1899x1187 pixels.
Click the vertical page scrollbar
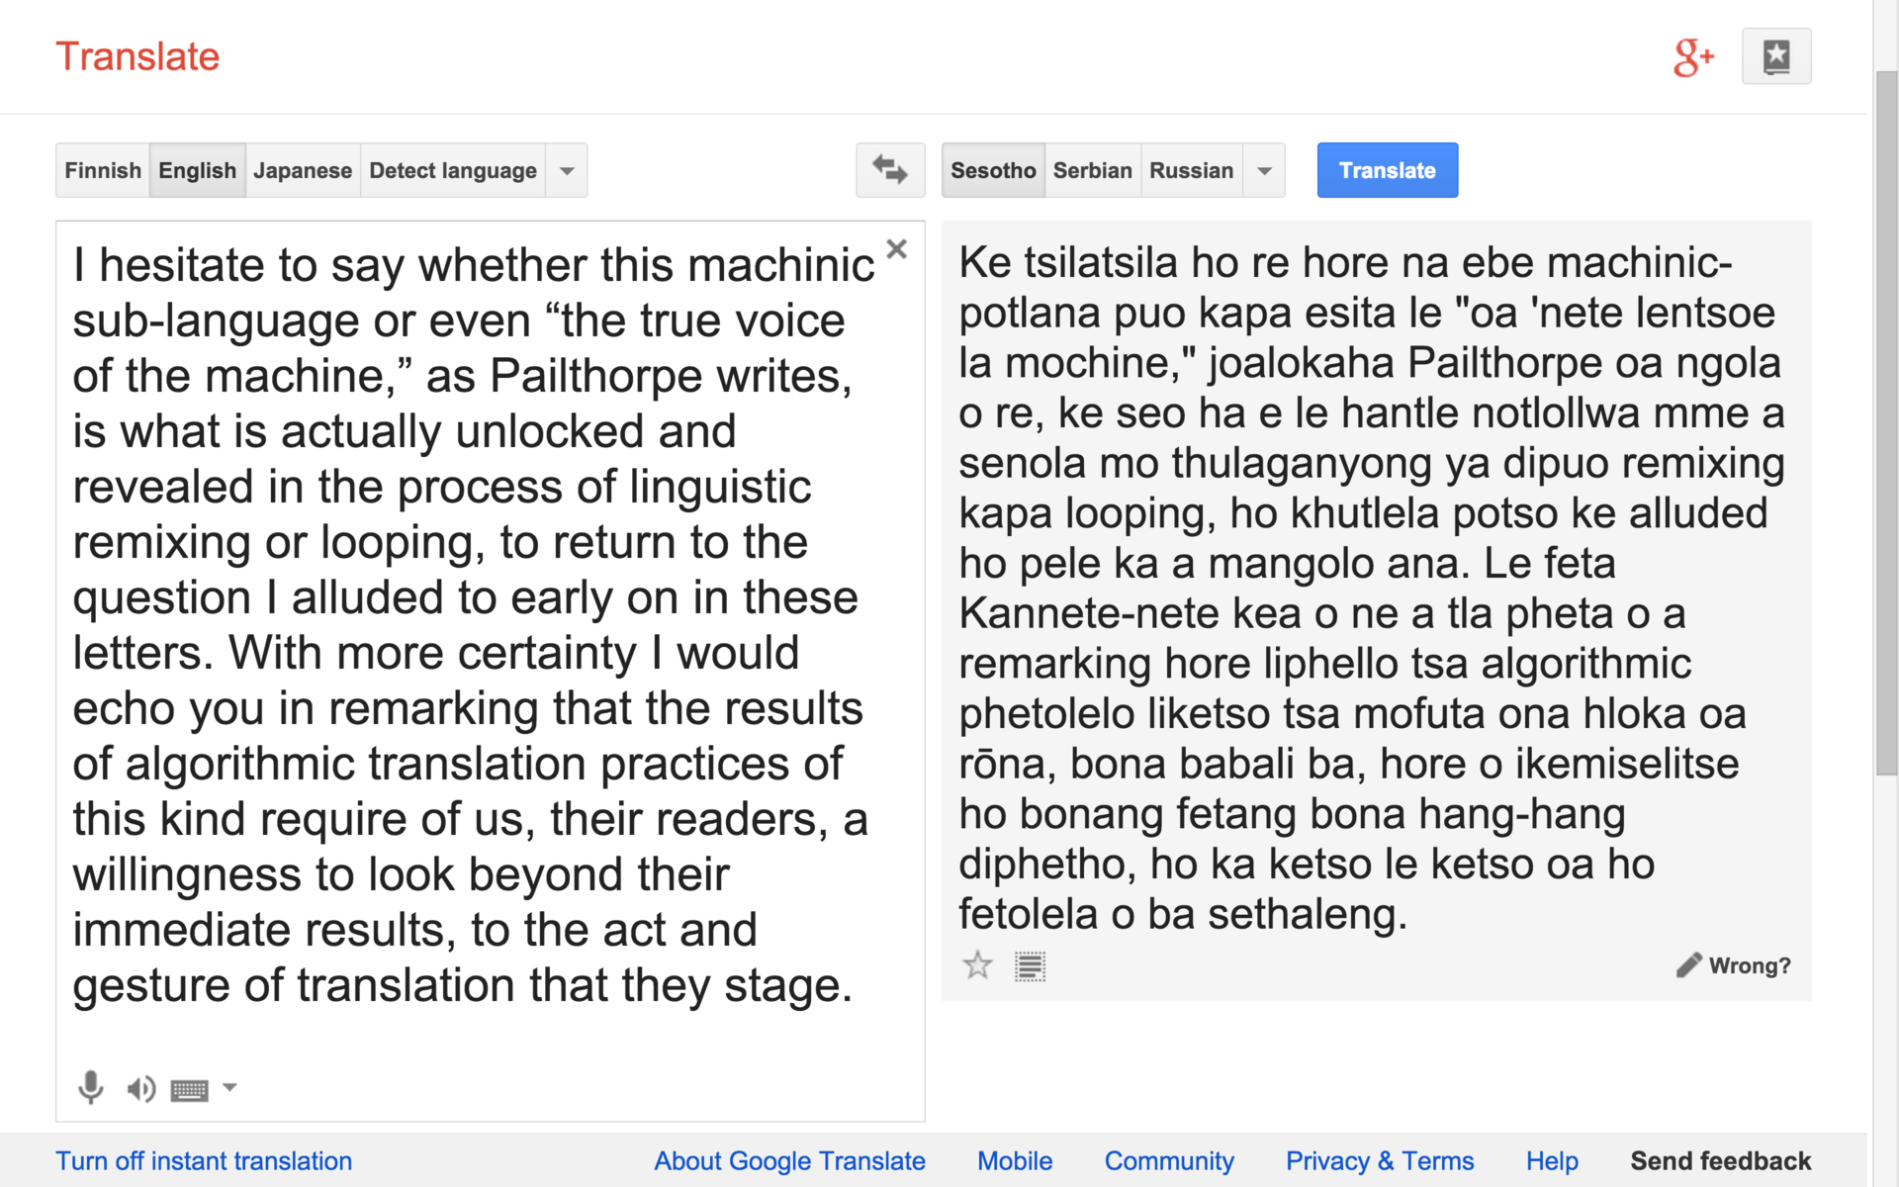[1886, 425]
